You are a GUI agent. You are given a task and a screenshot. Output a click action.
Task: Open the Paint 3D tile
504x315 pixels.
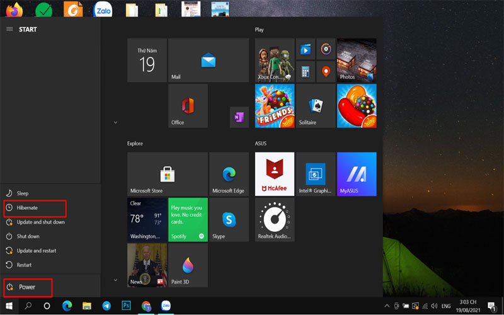187,265
